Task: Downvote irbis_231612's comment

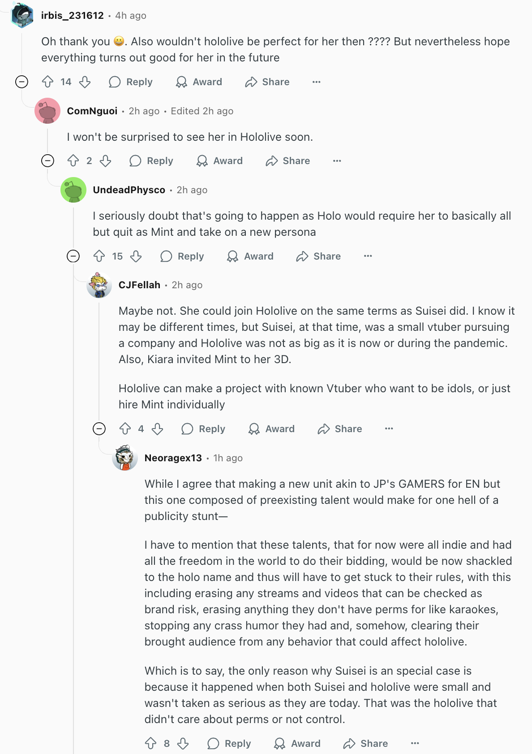Action: pyautogui.click(x=85, y=82)
